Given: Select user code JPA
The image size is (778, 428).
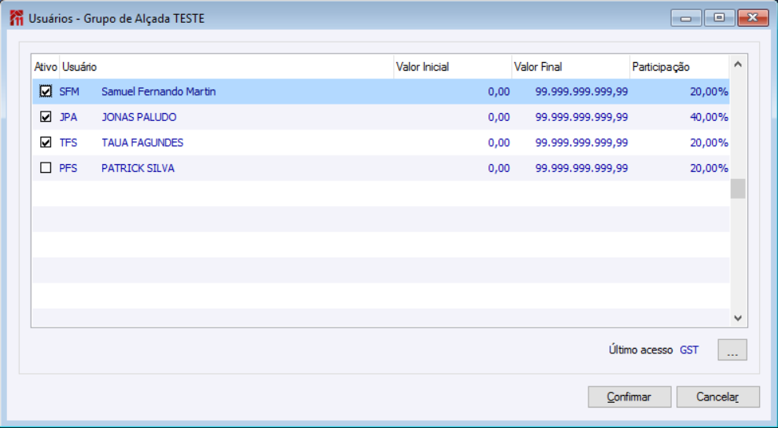Looking at the screenshot, I should pos(68,117).
